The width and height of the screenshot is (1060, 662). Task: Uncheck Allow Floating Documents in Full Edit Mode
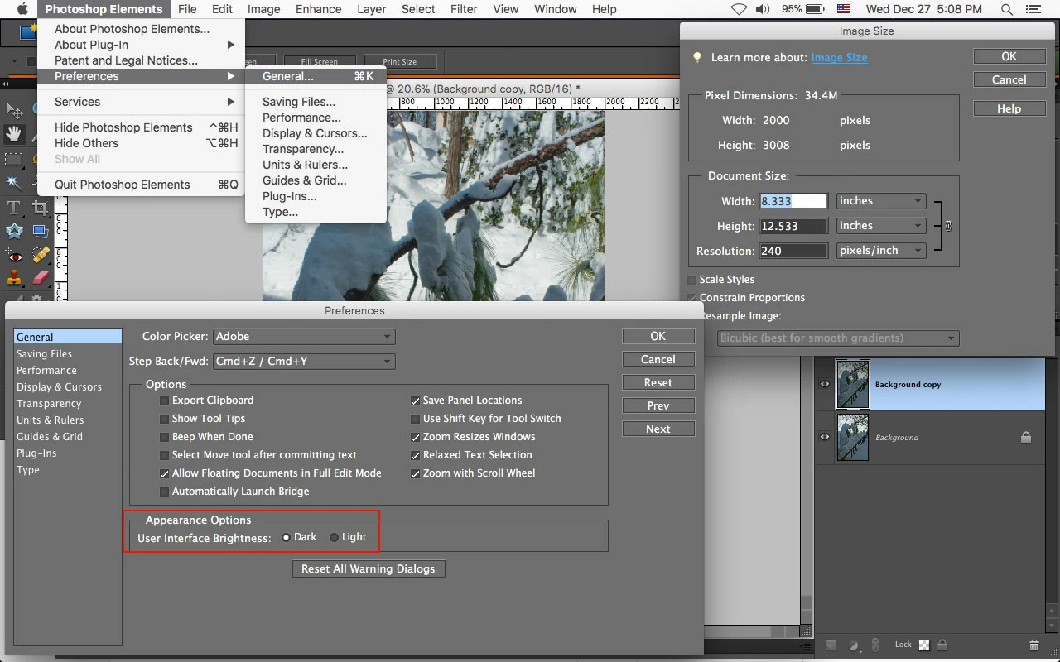(x=165, y=473)
